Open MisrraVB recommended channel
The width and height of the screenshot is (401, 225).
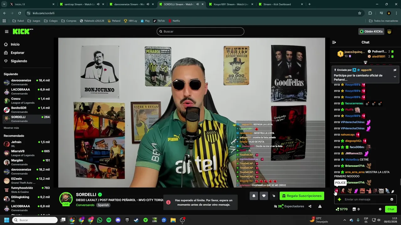[x=27, y=153]
